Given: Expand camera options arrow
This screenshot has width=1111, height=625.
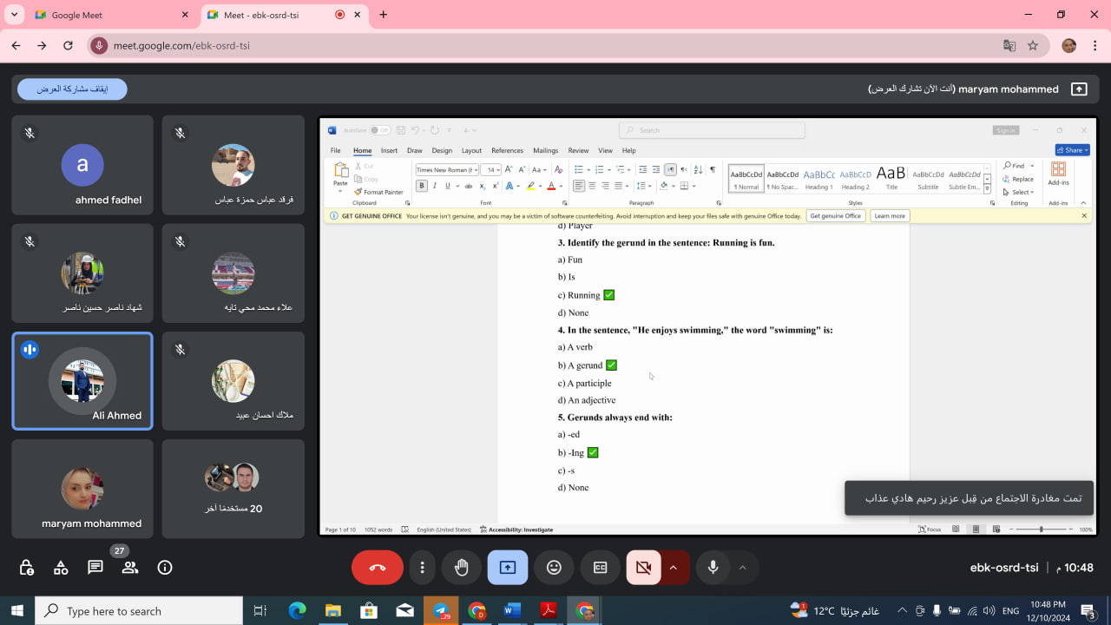Looking at the screenshot, I should click(674, 568).
